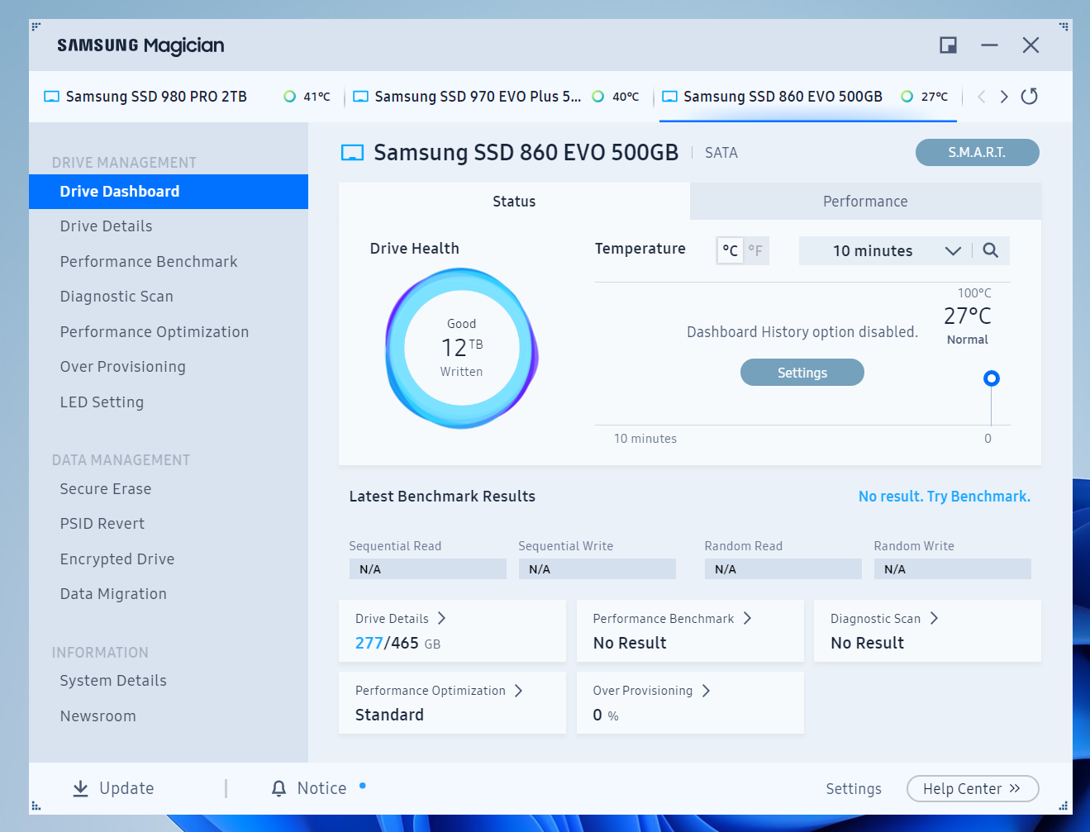
Task: Go to next drive tabs with right arrow
Action: pos(1004,97)
